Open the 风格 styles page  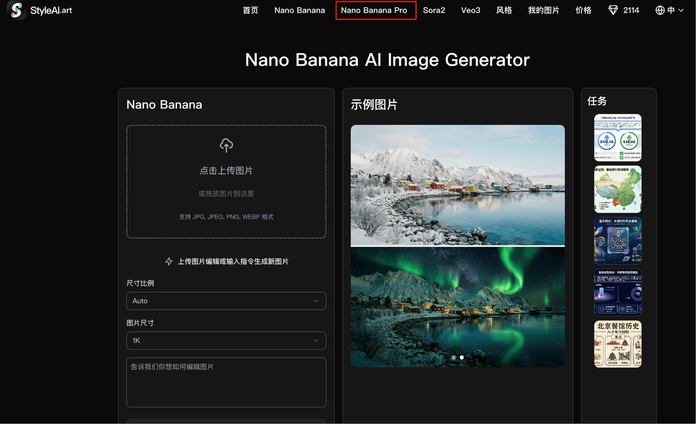504,10
